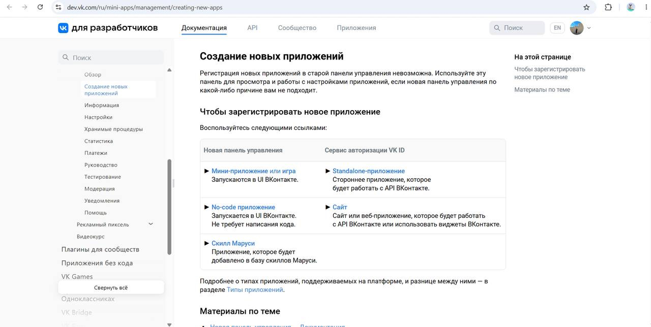The width and height of the screenshot is (651, 327).
Task: Open Руководство in the sidebar
Action: tap(101, 165)
